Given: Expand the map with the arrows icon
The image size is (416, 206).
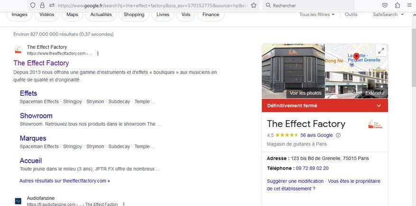Looking at the screenshot, I should pyautogui.click(x=381, y=51).
